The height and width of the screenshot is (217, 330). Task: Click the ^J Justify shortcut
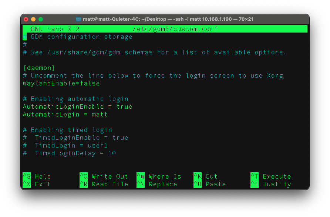pos(270,184)
